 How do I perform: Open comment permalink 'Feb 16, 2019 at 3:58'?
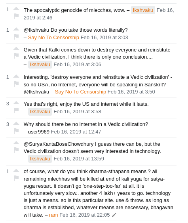click(77, 112)
